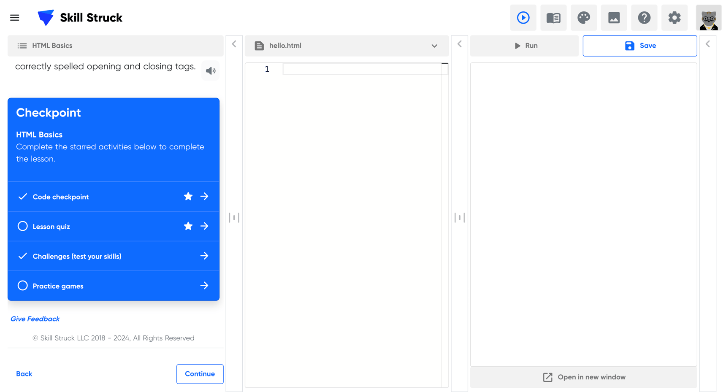726x392 pixels.
Task: Open the hamburger navigation menu
Action: click(x=15, y=18)
